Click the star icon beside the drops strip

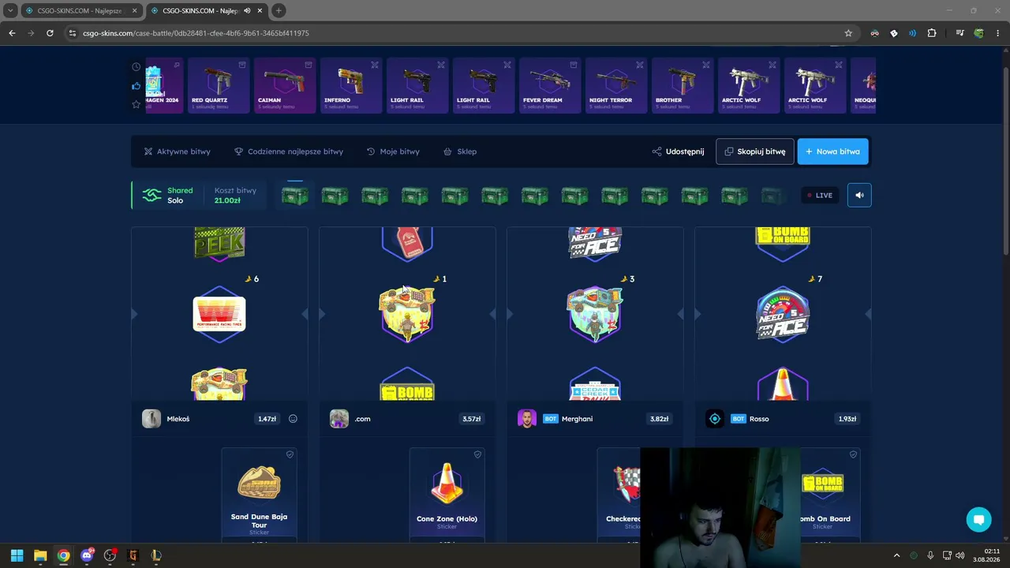pyautogui.click(x=137, y=104)
